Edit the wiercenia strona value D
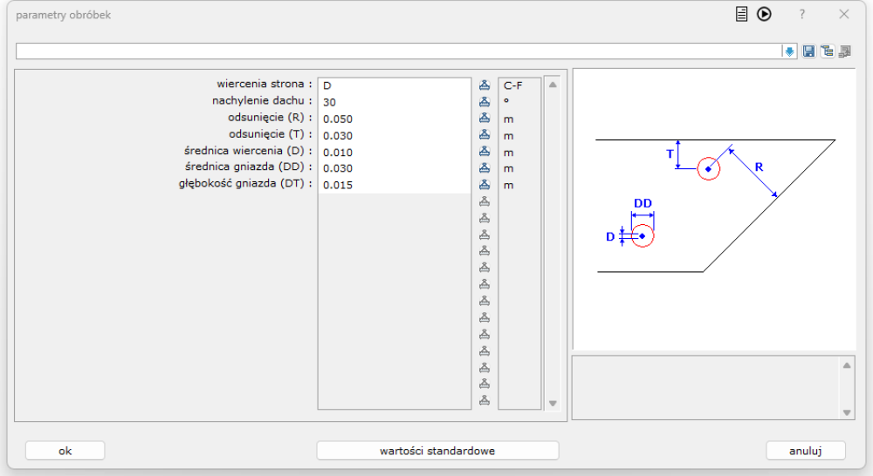The image size is (873, 476). click(x=395, y=85)
